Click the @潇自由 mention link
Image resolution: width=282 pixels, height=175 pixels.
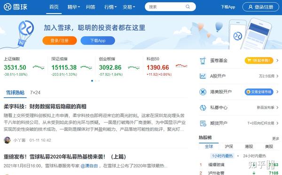click(x=89, y=166)
